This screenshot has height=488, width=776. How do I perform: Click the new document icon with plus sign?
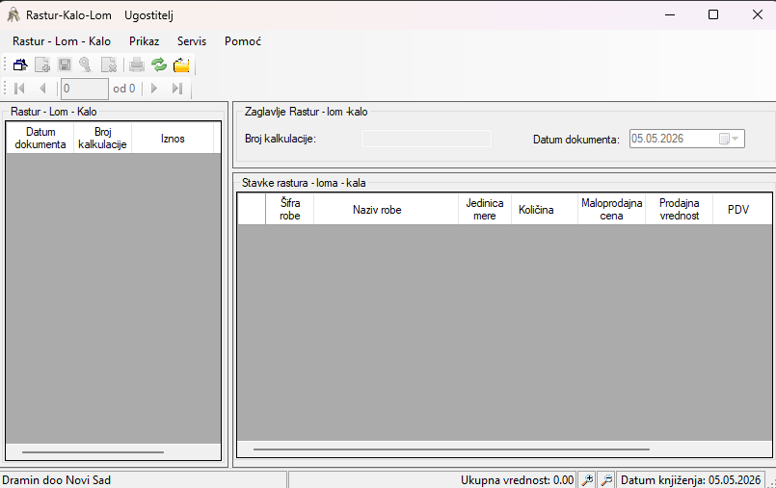coord(42,64)
